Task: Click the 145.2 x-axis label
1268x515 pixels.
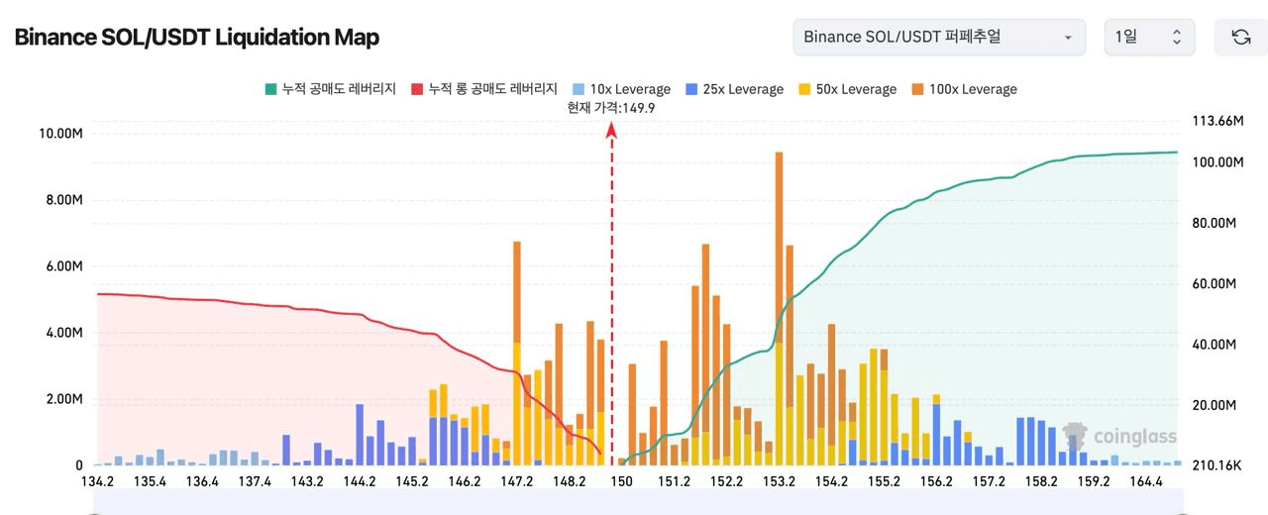Action: tap(411, 482)
